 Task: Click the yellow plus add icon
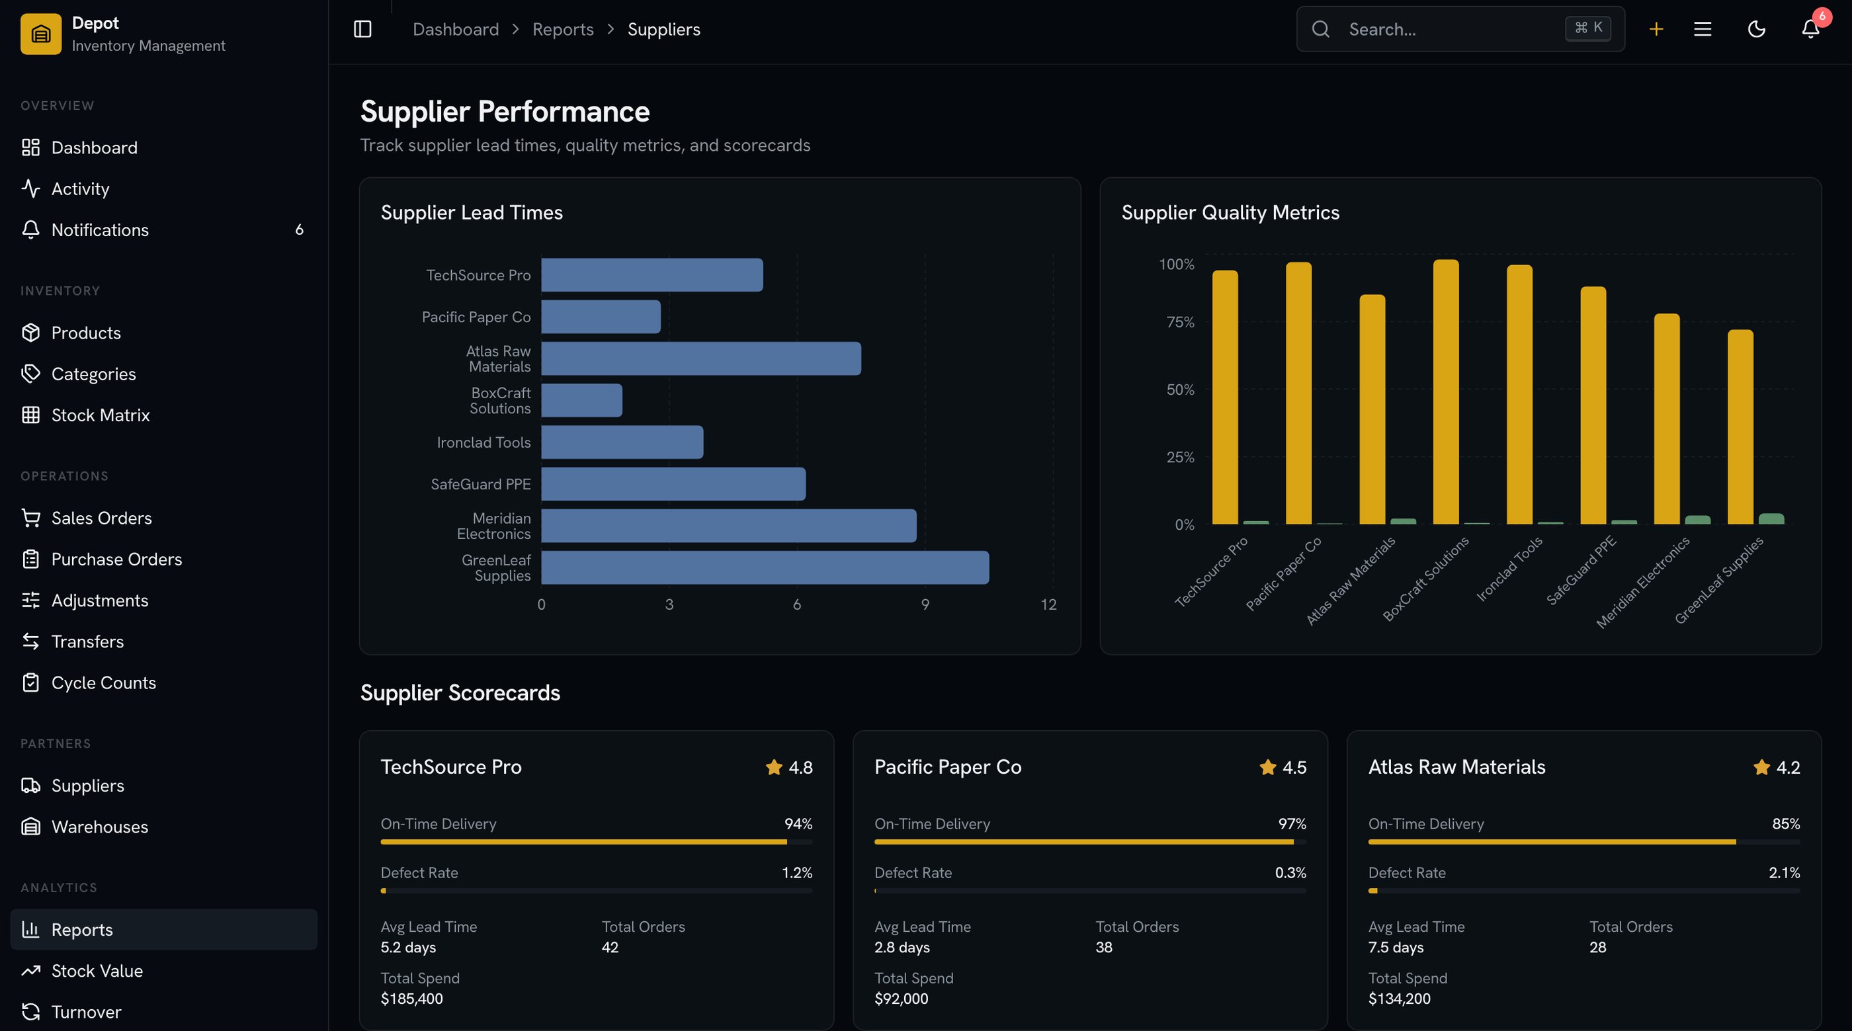[x=1656, y=30]
